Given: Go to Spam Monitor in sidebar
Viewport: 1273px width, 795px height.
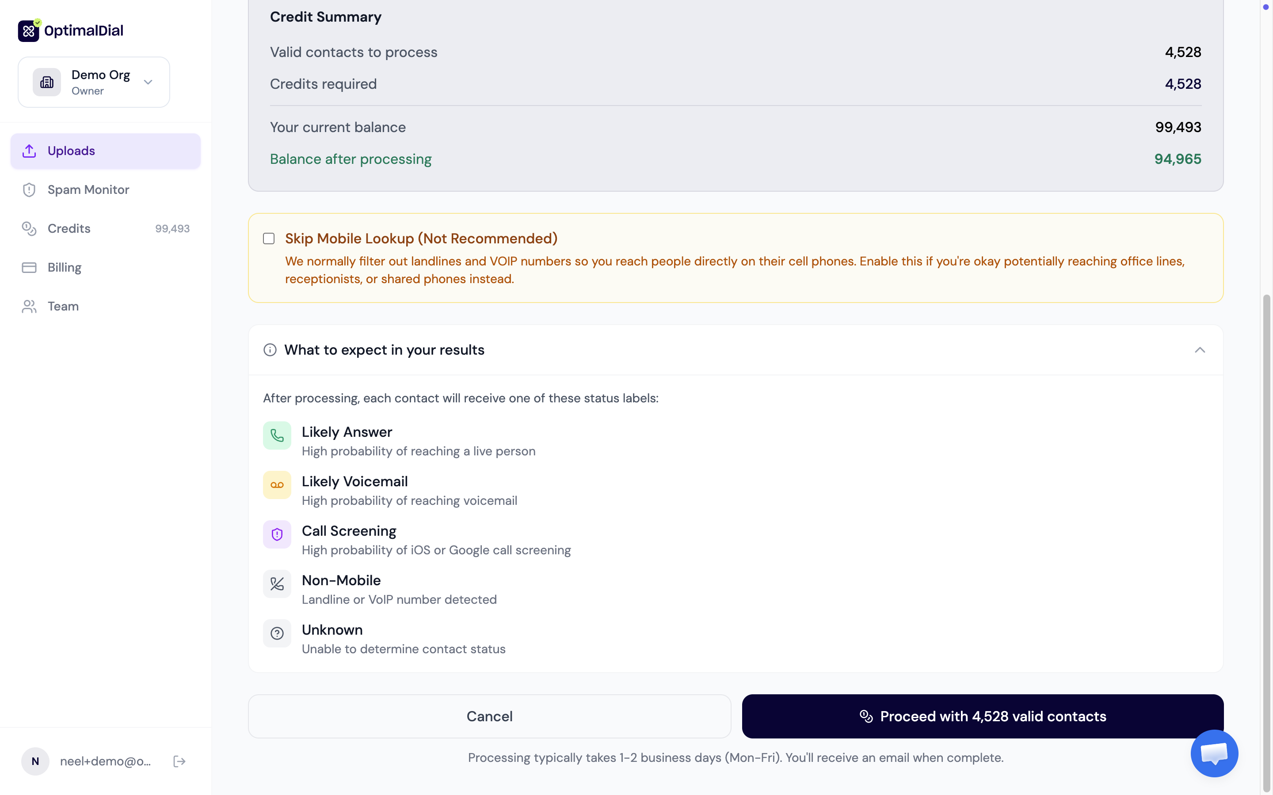Looking at the screenshot, I should [88, 190].
